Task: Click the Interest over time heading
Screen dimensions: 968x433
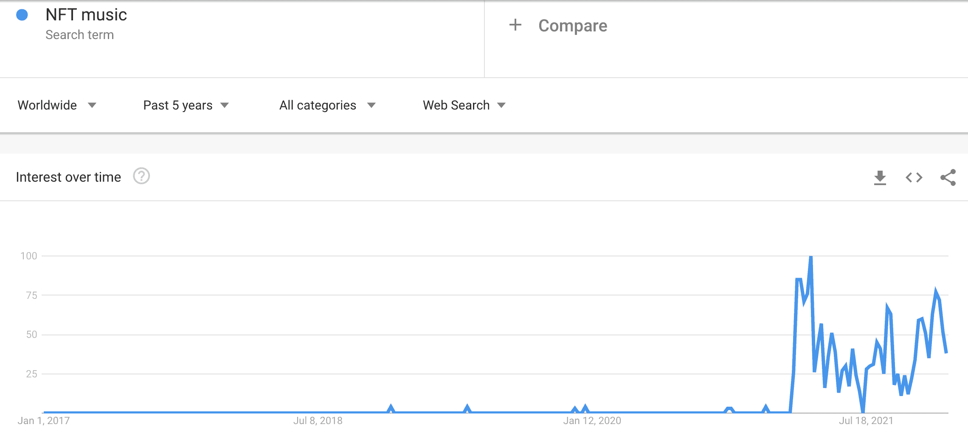Action: 68,177
